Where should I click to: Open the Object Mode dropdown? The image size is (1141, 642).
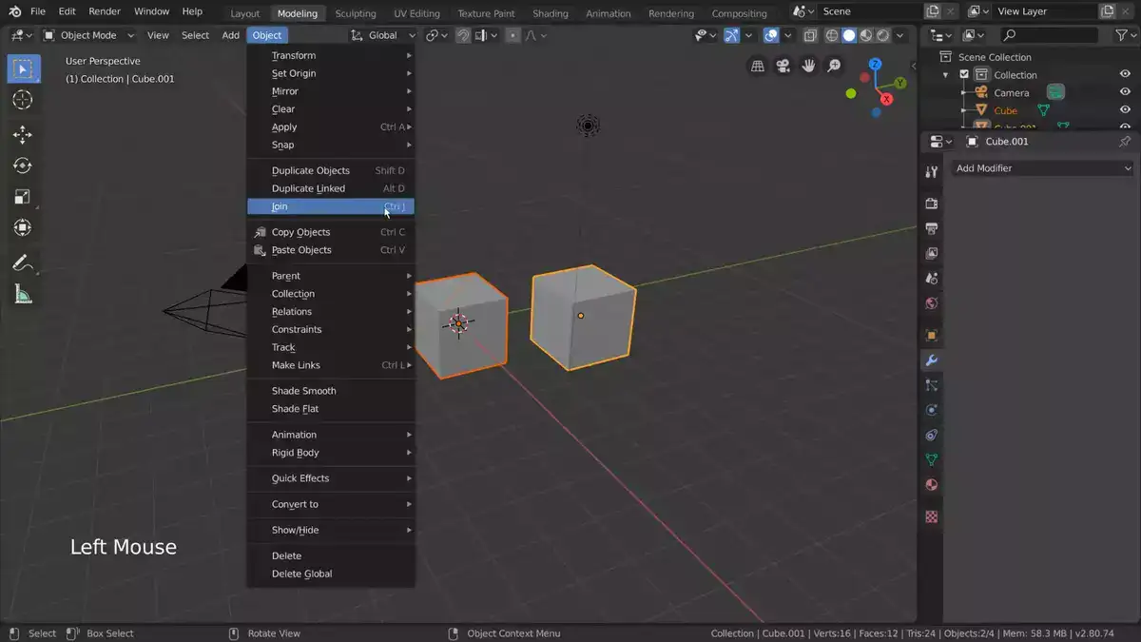coord(88,35)
